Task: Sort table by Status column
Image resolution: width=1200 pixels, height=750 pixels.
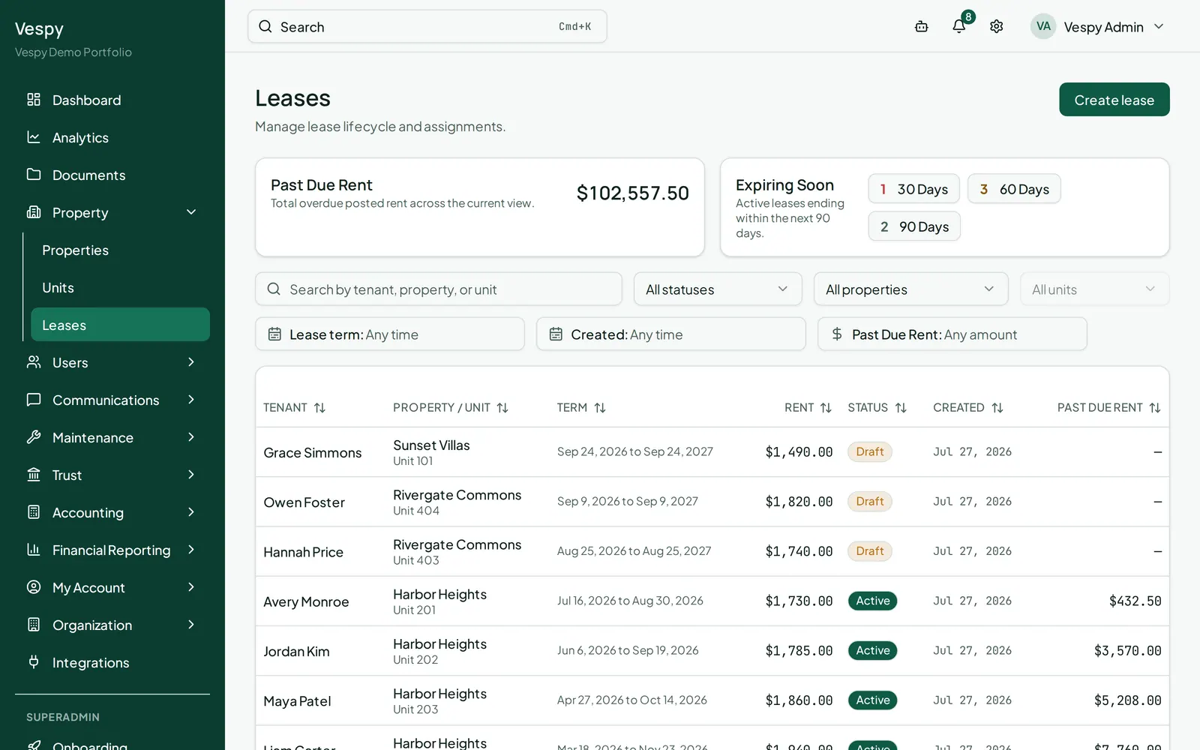Action: [x=877, y=407]
